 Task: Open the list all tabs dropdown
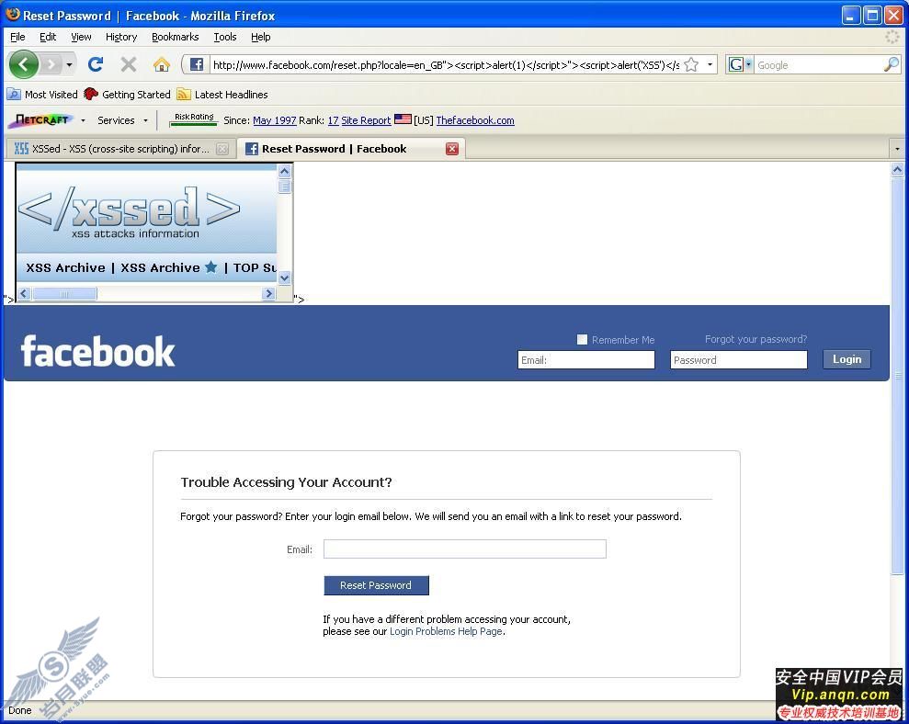pyautogui.click(x=897, y=149)
